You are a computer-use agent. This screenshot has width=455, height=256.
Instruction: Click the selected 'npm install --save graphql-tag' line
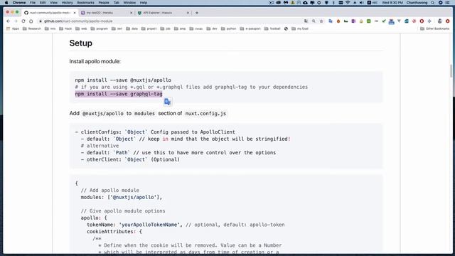coord(119,94)
